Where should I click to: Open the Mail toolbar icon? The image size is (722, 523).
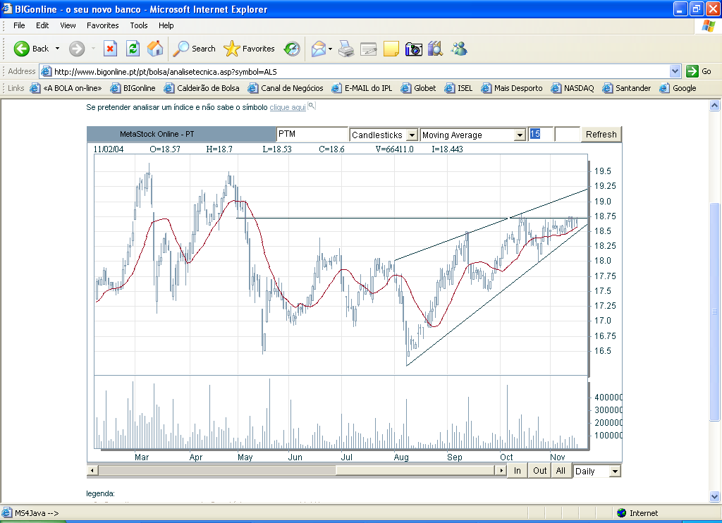[x=319, y=49]
